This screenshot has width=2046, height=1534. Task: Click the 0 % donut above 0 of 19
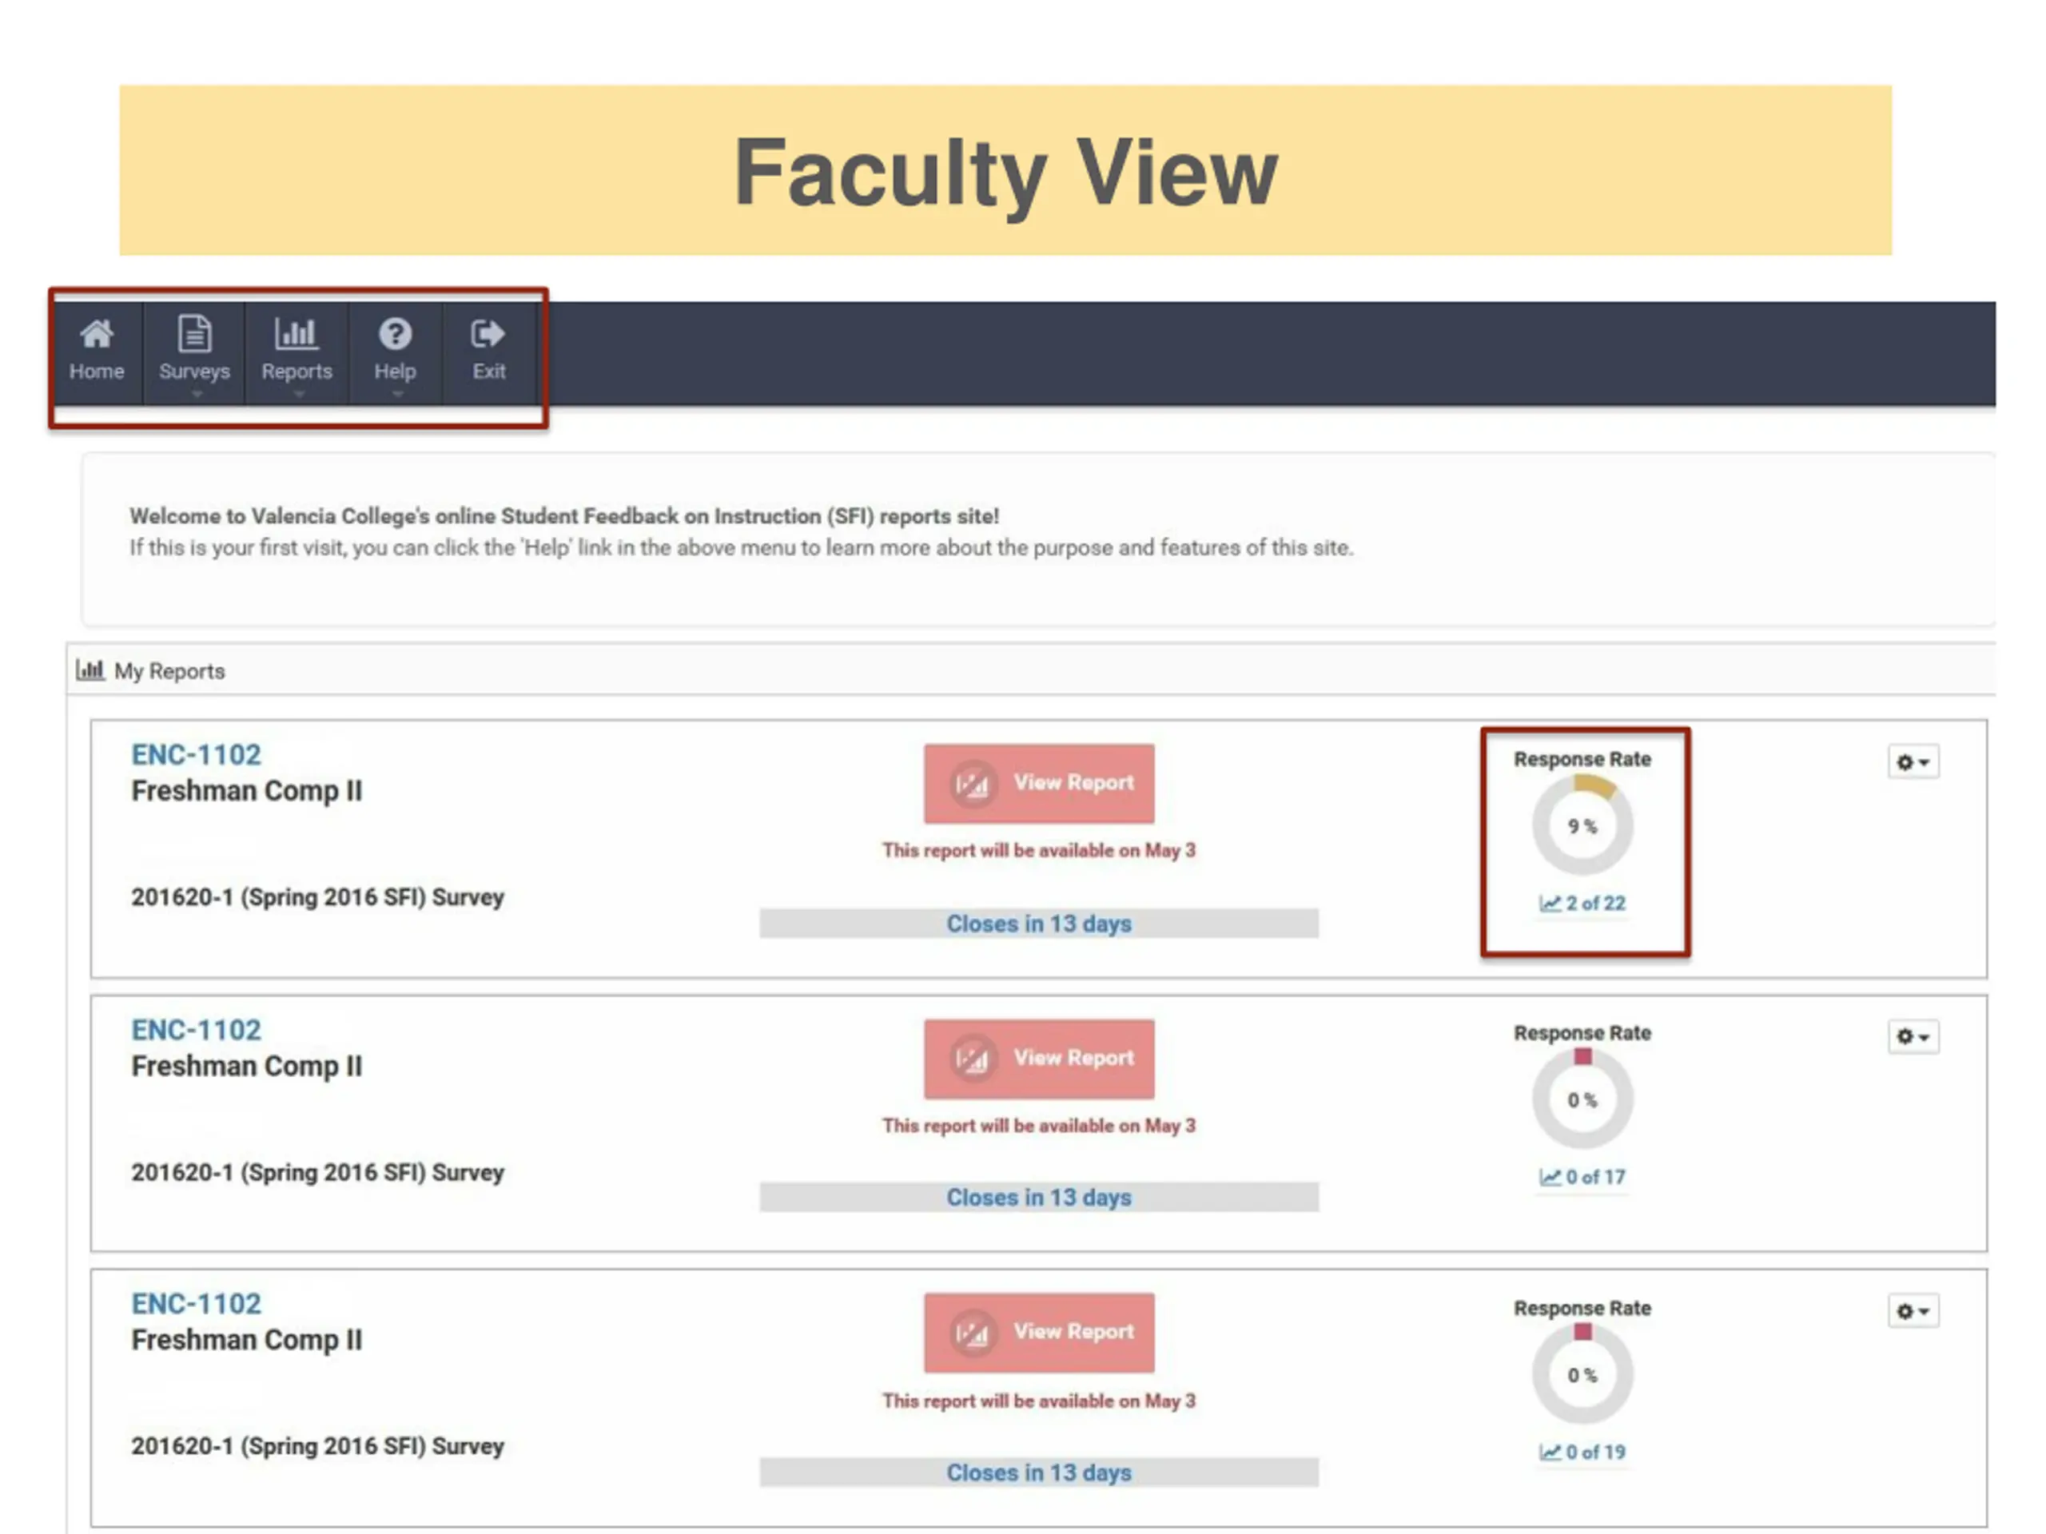[1582, 1375]
